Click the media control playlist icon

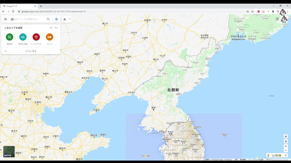pos(278,11)
